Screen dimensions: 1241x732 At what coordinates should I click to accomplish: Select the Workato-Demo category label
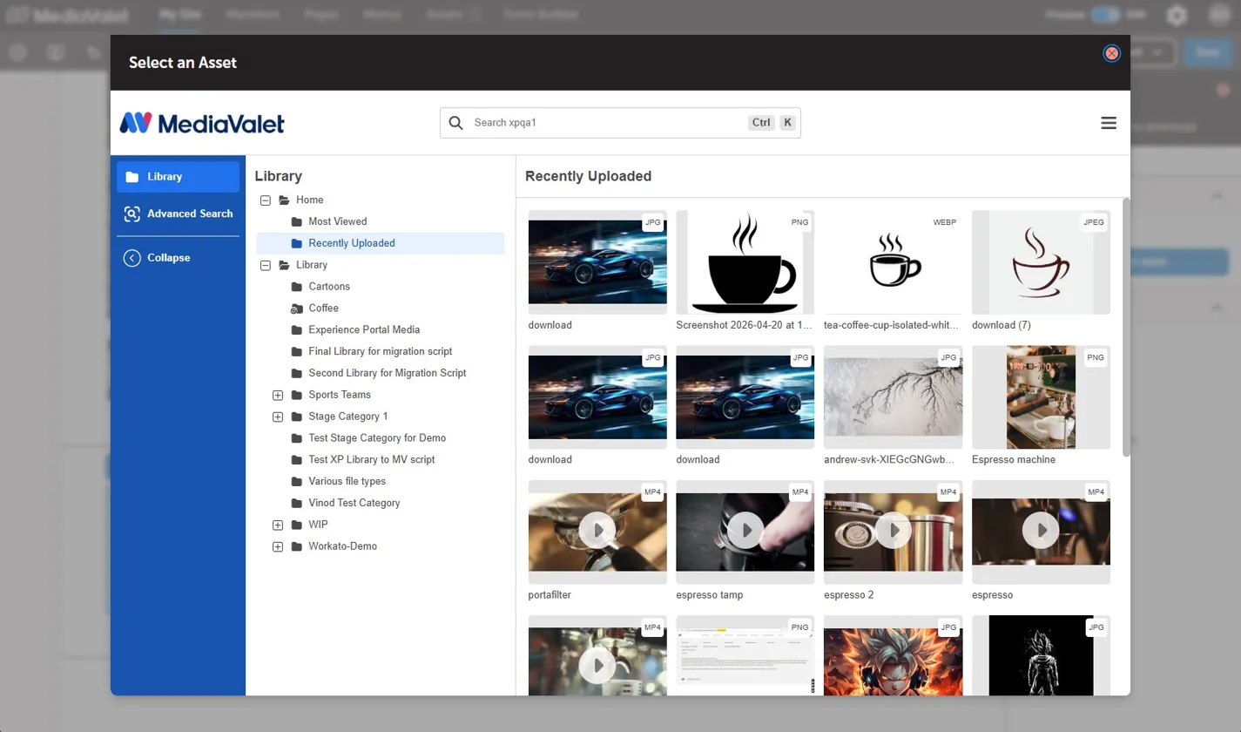point(343,546)
